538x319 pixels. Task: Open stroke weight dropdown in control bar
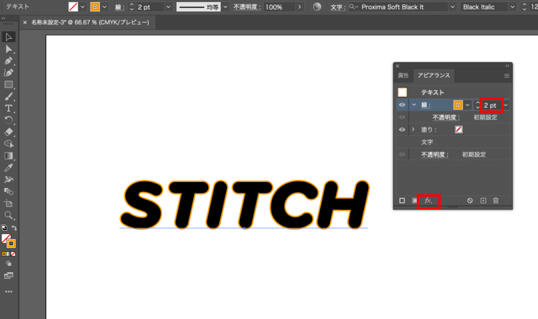[169, 7]
